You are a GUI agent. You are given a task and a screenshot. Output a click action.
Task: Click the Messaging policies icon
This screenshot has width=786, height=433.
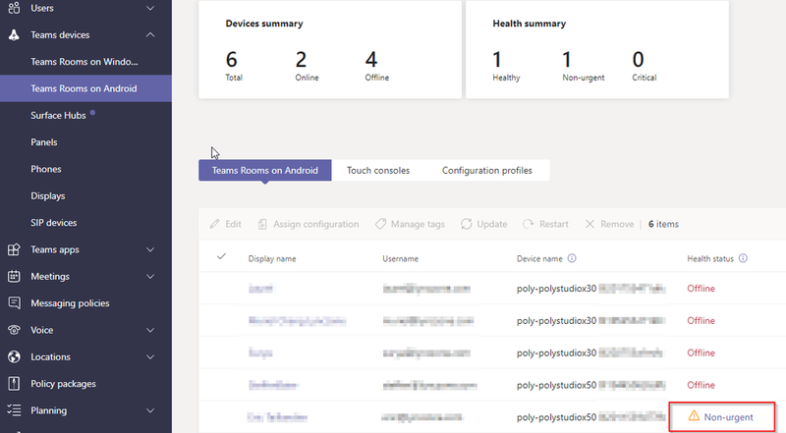pos(14,303)
